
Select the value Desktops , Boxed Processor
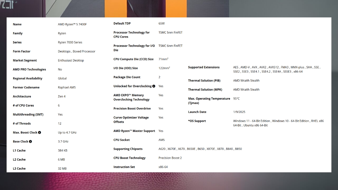(x=77, y=51)
